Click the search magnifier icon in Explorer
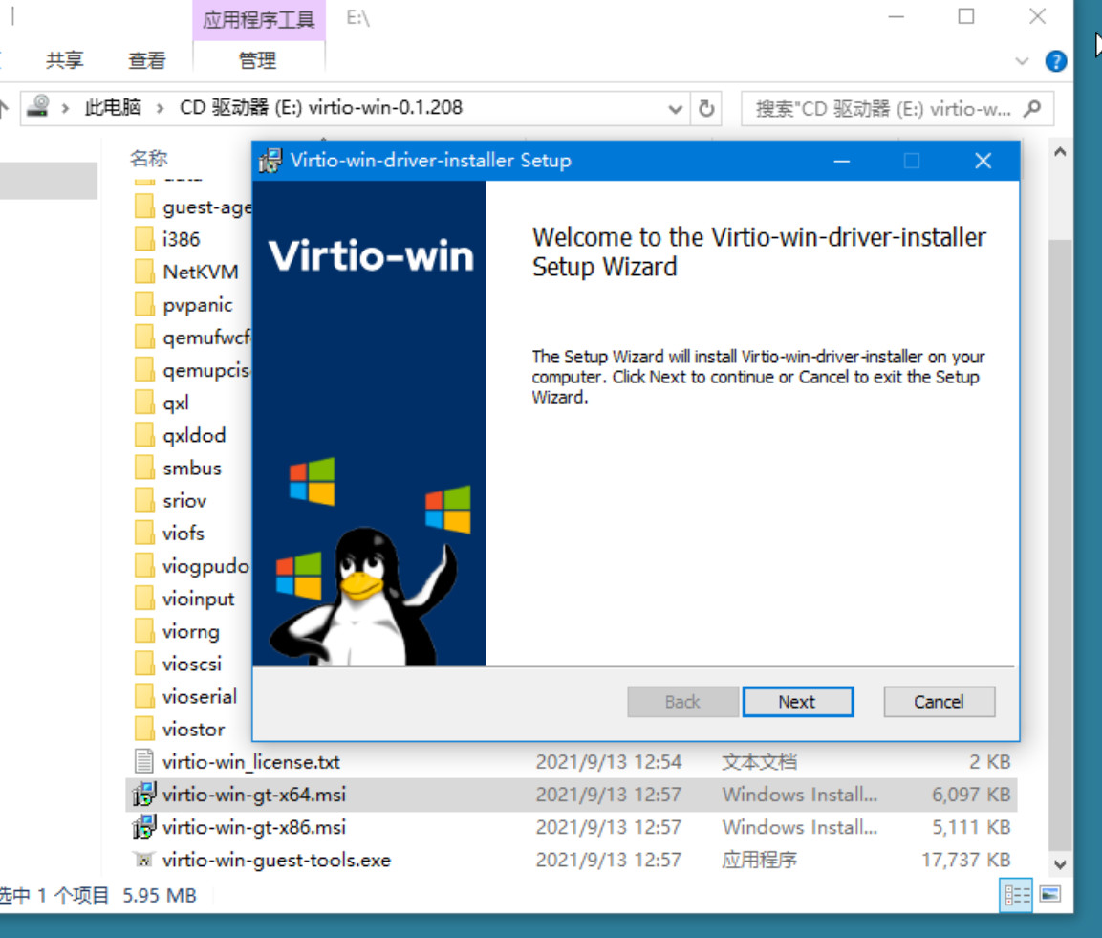 coord(1031,108)
